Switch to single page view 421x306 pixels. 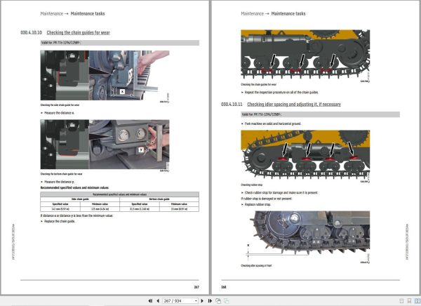[x=401, y=301]
